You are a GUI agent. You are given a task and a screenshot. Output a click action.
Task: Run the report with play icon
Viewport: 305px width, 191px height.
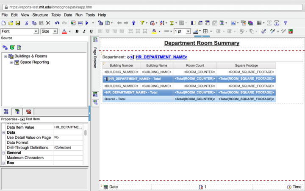click(87, 23)
